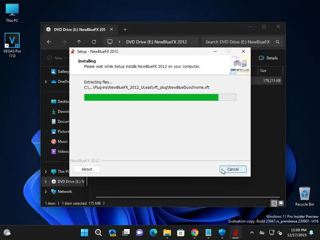This screenshot has width=320, height=240.
Task: Open Microsoft Store from taskbar
Action: pyautogui.click(x=181, y=232)
